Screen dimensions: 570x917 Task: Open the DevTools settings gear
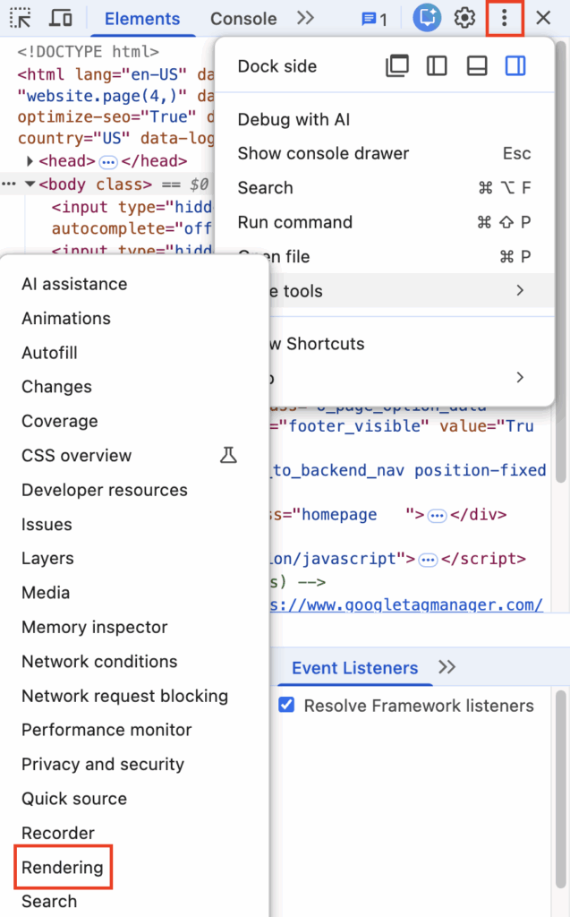coord(466,18)
